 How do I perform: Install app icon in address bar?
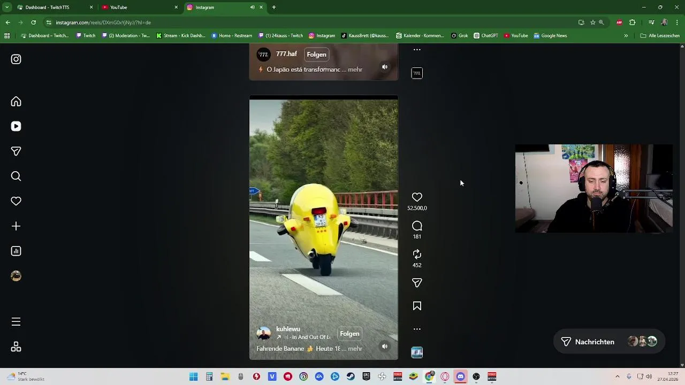pos(581,22)
